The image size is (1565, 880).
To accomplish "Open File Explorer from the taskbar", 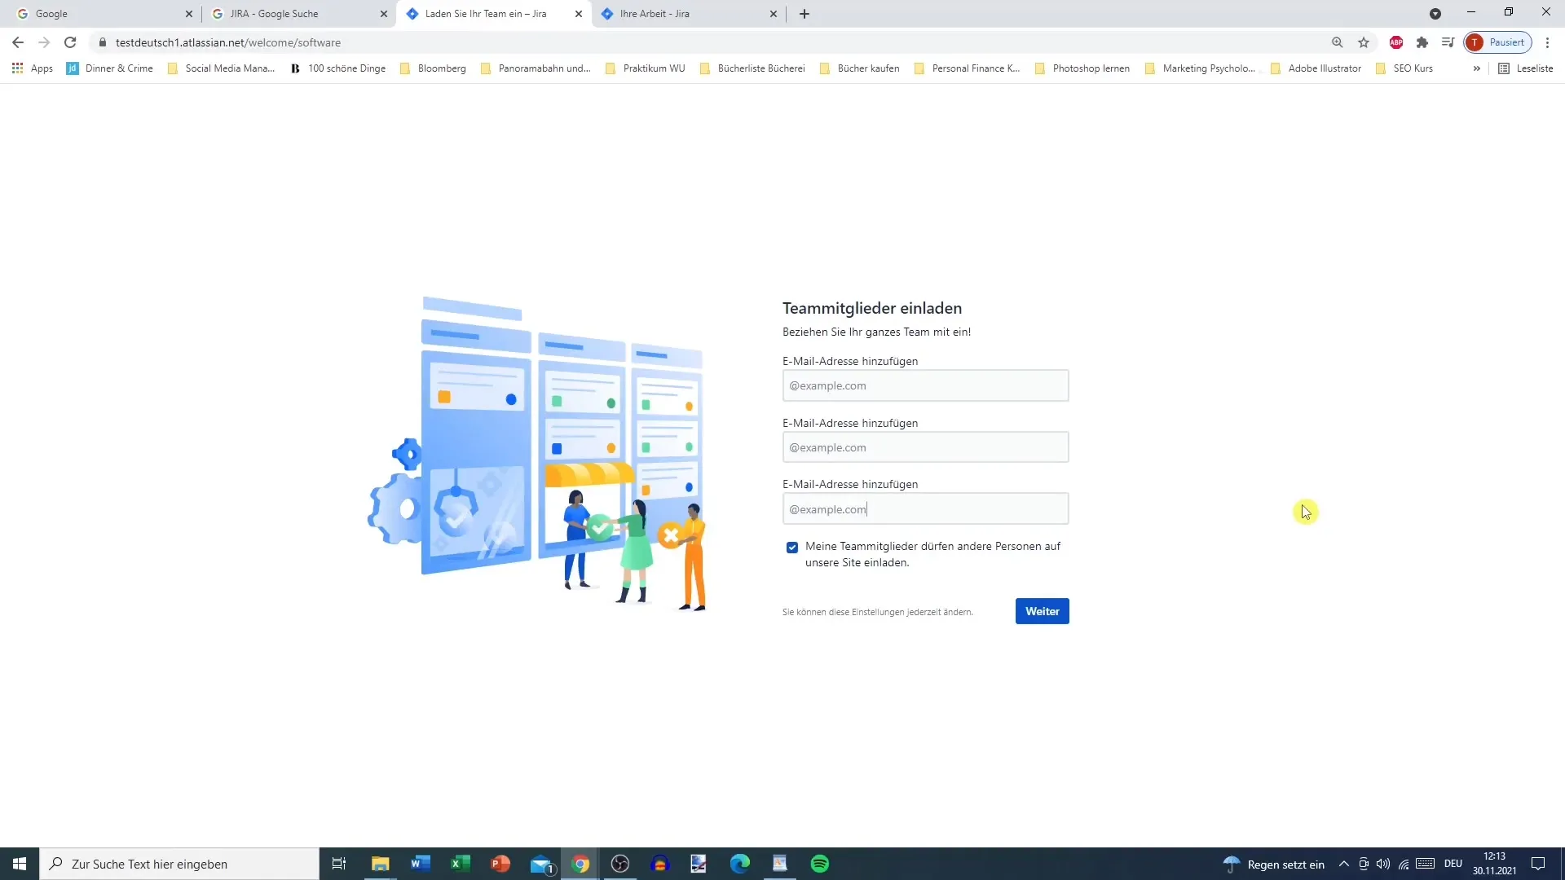I will (x=380, y=864).
